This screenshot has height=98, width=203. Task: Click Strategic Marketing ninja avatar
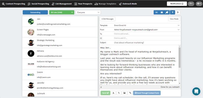coord(31,43)
